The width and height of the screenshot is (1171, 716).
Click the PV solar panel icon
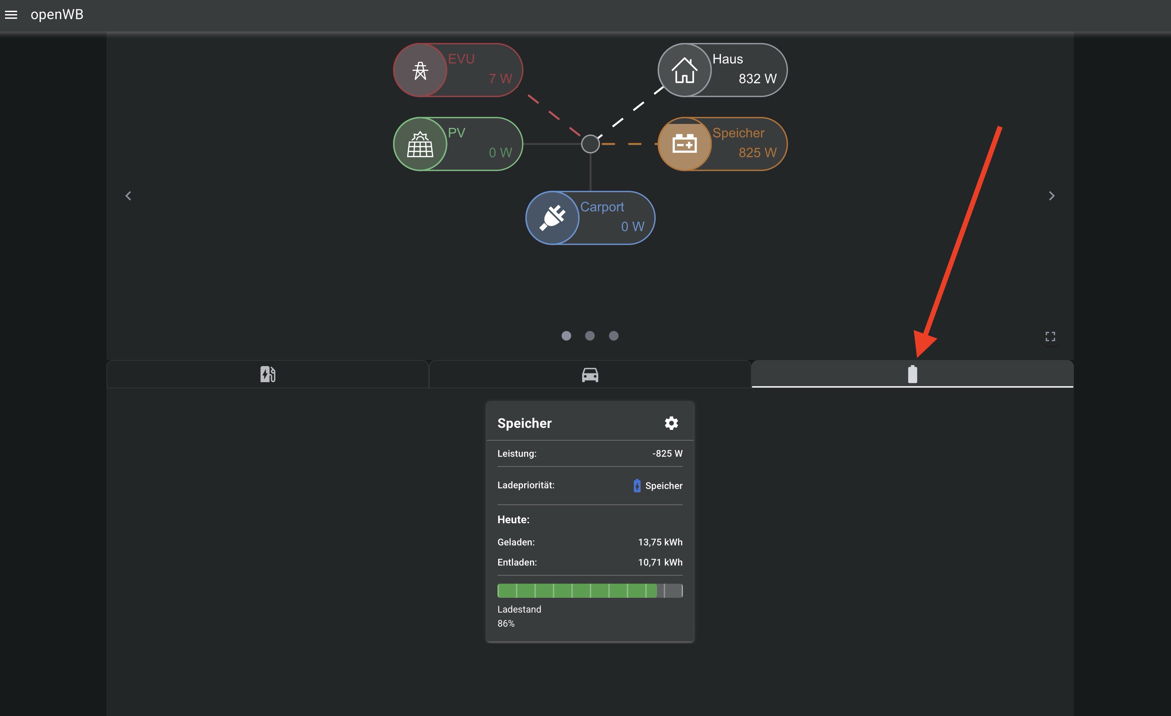[420, 144]
